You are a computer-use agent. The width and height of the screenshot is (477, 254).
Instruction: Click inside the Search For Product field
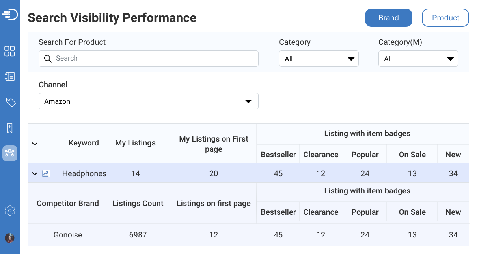click(x=148, y=59)
